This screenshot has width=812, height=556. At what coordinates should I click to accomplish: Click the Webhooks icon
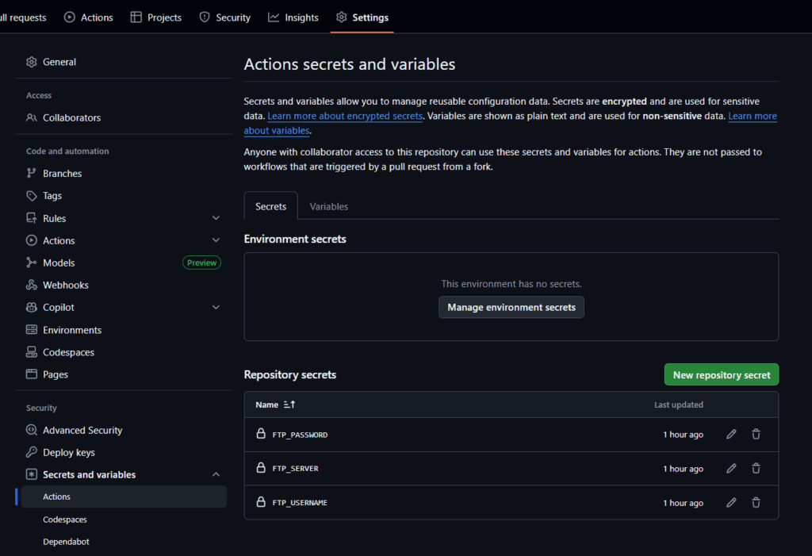point(32,285)
